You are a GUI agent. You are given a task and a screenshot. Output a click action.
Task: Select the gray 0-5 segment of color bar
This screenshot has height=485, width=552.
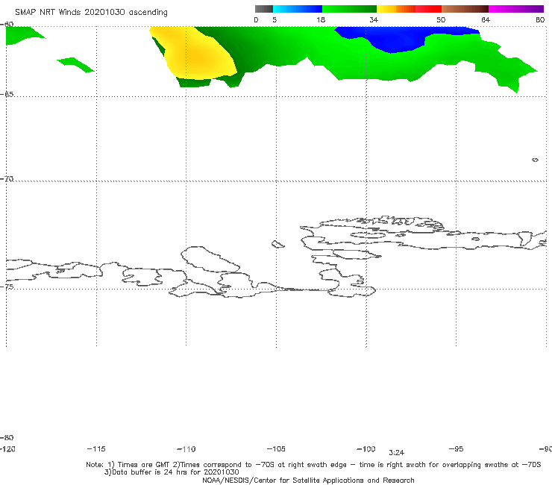pyautogui.click(x=263, y=9)
